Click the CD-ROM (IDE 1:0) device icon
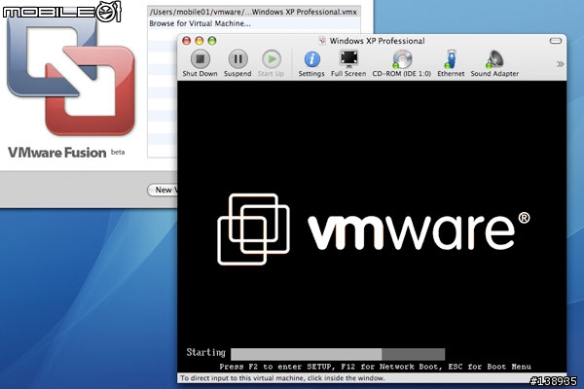 (401, 59)
